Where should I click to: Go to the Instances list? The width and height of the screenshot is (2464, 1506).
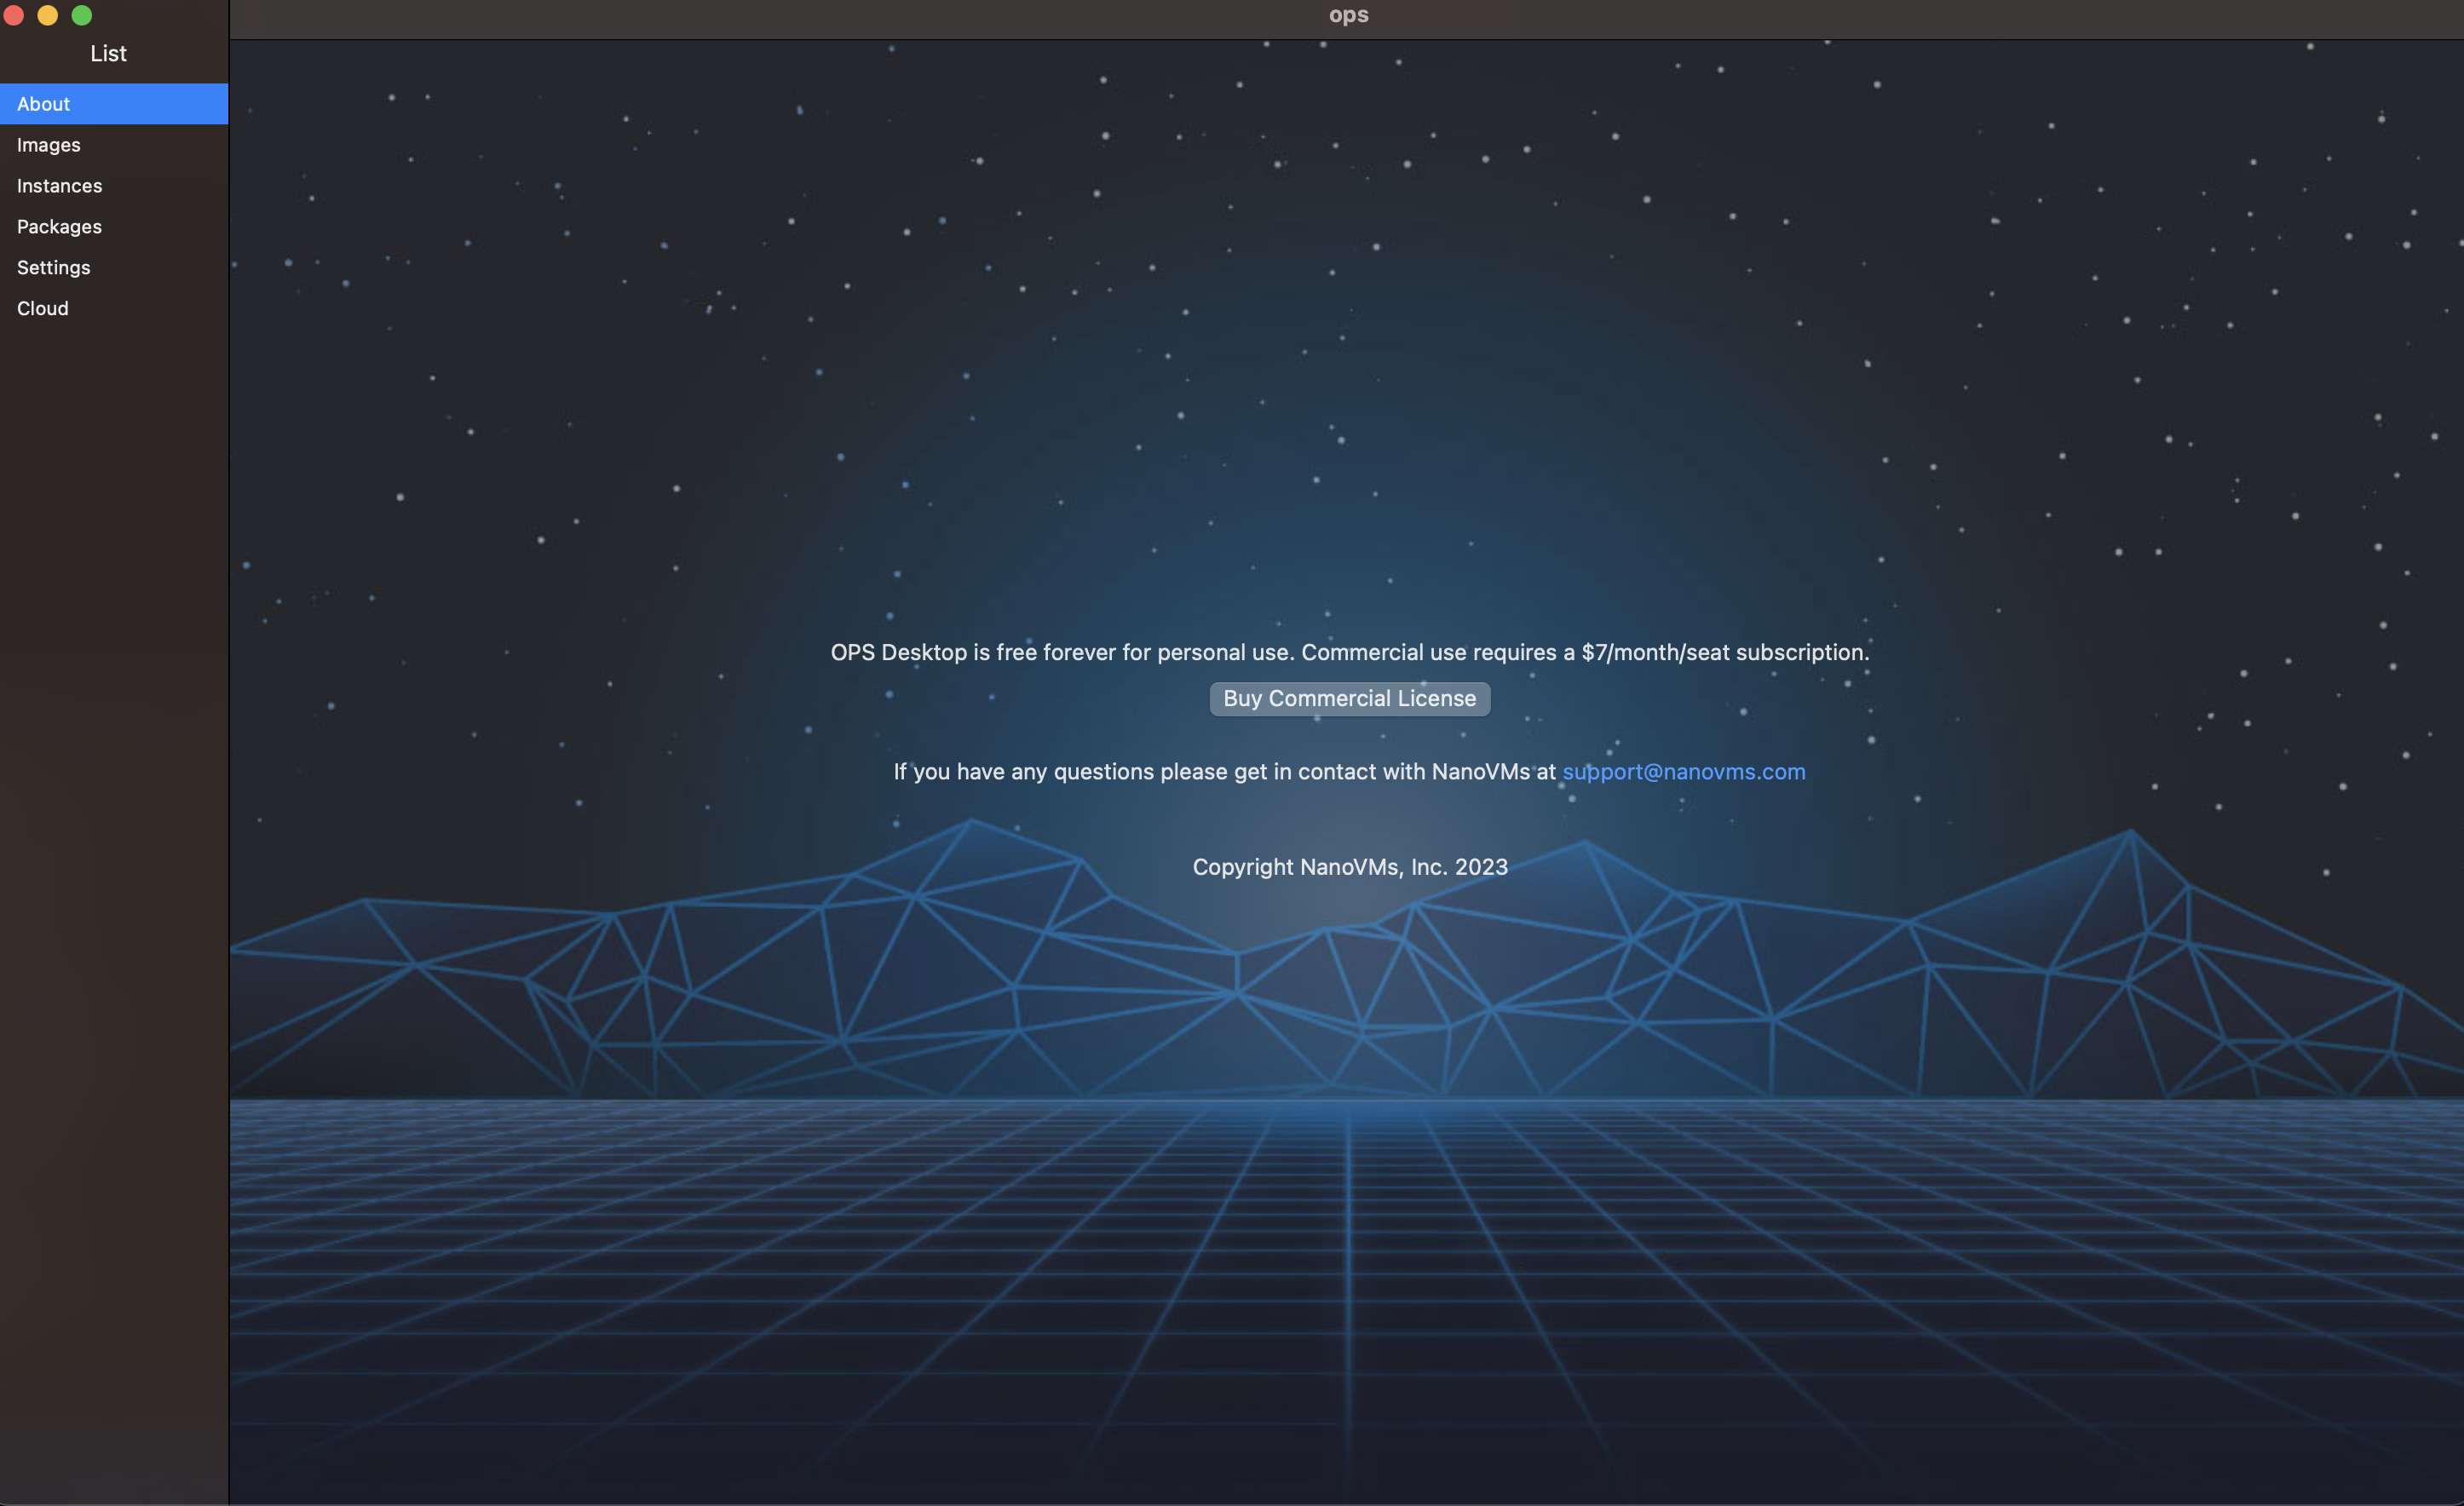(60, 186)
